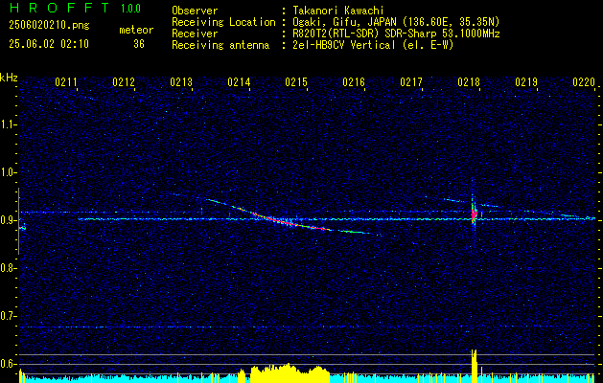The height and width of the screenshot is (383, 603).
Task: Click the meteor label
Action: click(136, 30)
